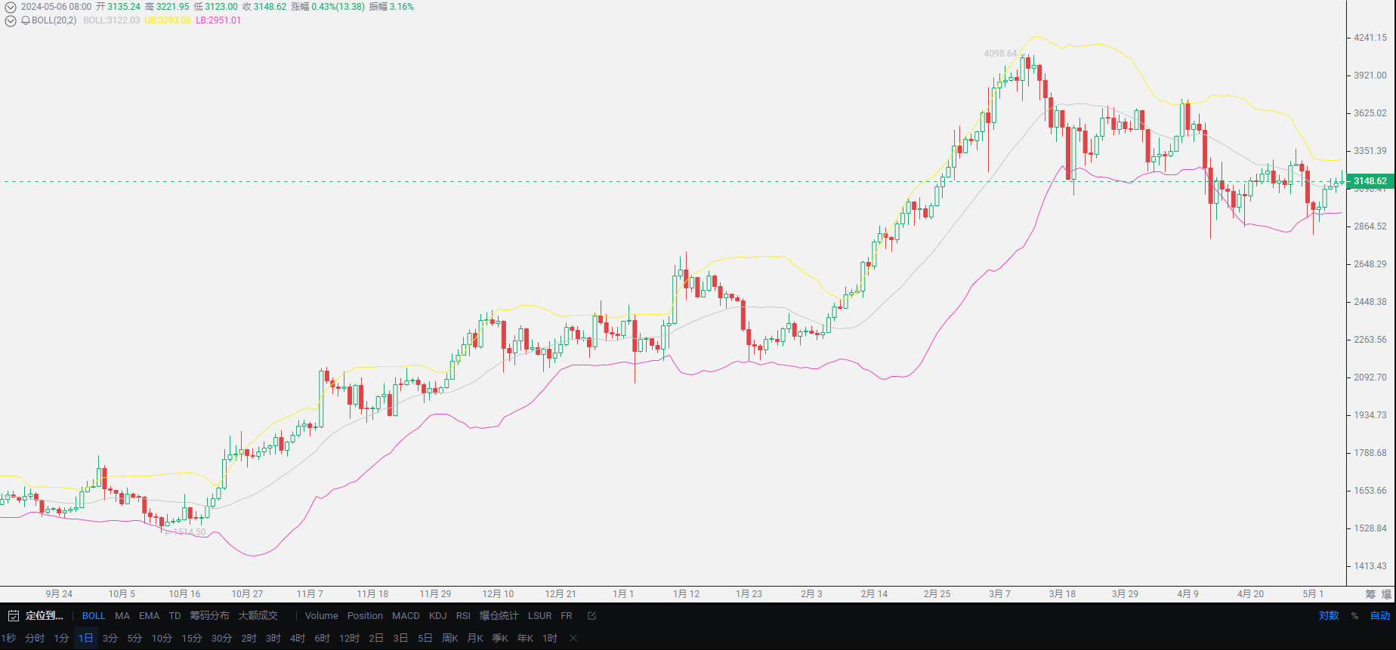Switch to 月K monthly candles
The width and height of the screenshot is (1396, 650).
pyautogui.click(x=475, y=639)
